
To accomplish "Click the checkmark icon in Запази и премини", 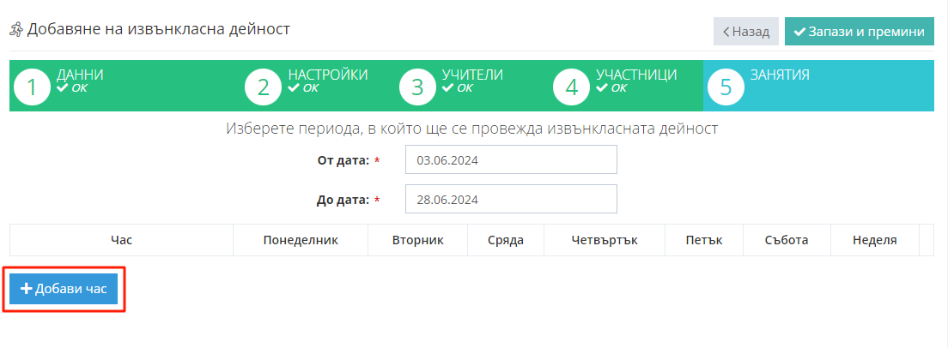I will [799, 32].
